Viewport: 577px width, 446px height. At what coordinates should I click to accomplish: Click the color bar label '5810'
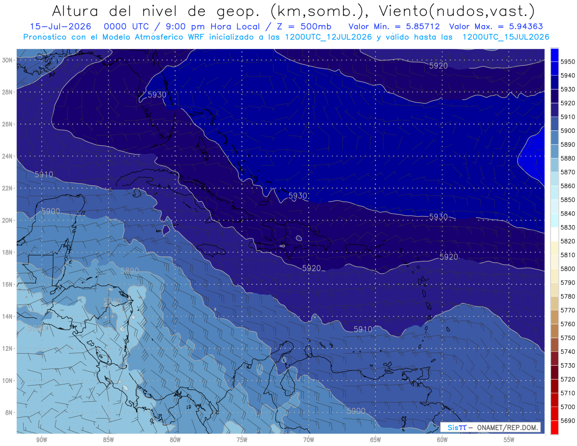tap(568, 255)
